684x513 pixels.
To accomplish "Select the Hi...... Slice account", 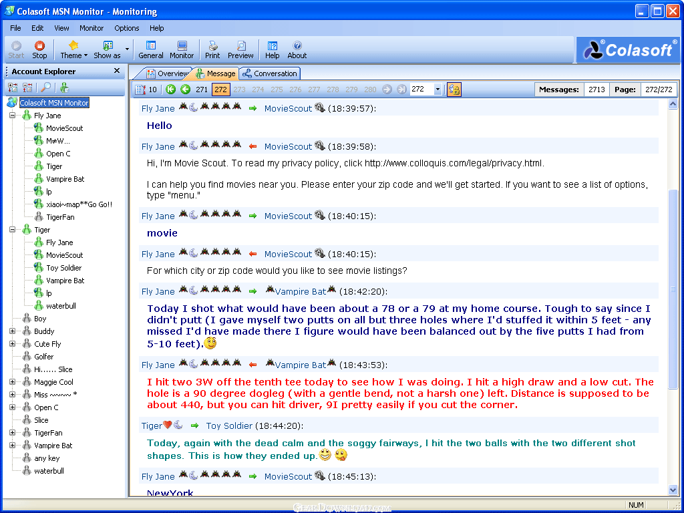I will click(x=53, y=369).
